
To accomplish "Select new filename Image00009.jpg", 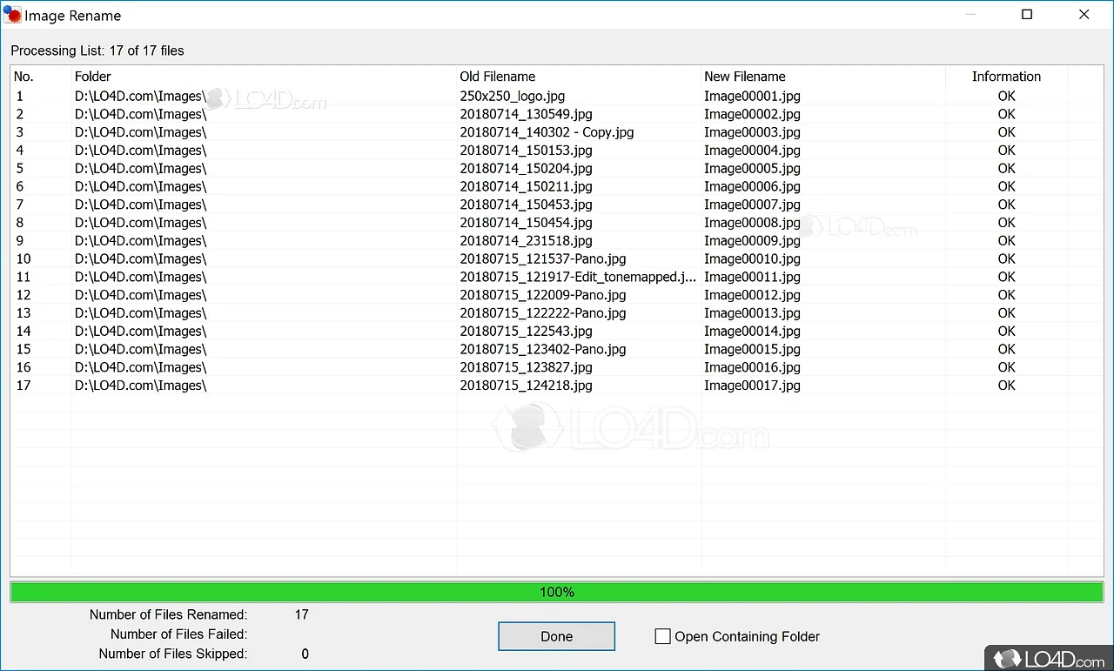I will 752,241.
